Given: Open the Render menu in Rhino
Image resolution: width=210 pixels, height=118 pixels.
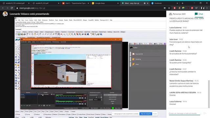Looking at the screenshot, I should coord(66,20).
